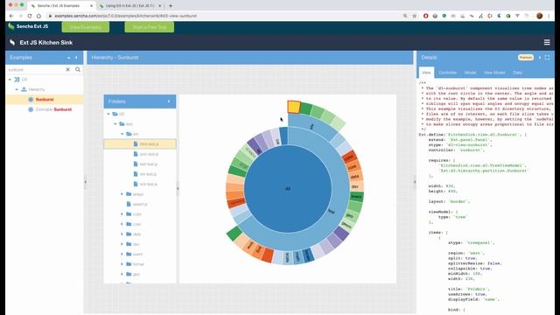This screenshot has height=315, width=560.
Task: Click the test ring segment in the sunburst
Action: [x=332, y=212]
